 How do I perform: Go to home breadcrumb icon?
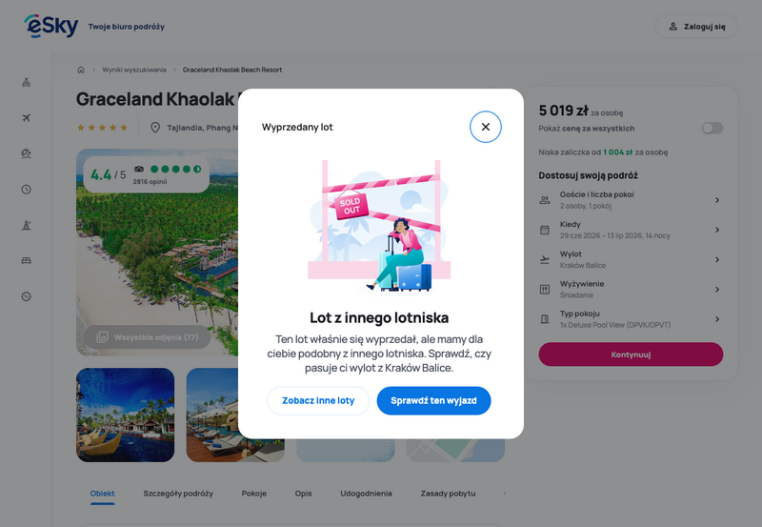[81, 70]
